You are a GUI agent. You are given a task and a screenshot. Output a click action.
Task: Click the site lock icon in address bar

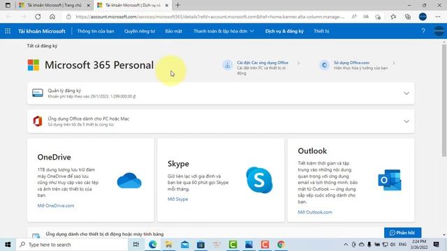68,17
